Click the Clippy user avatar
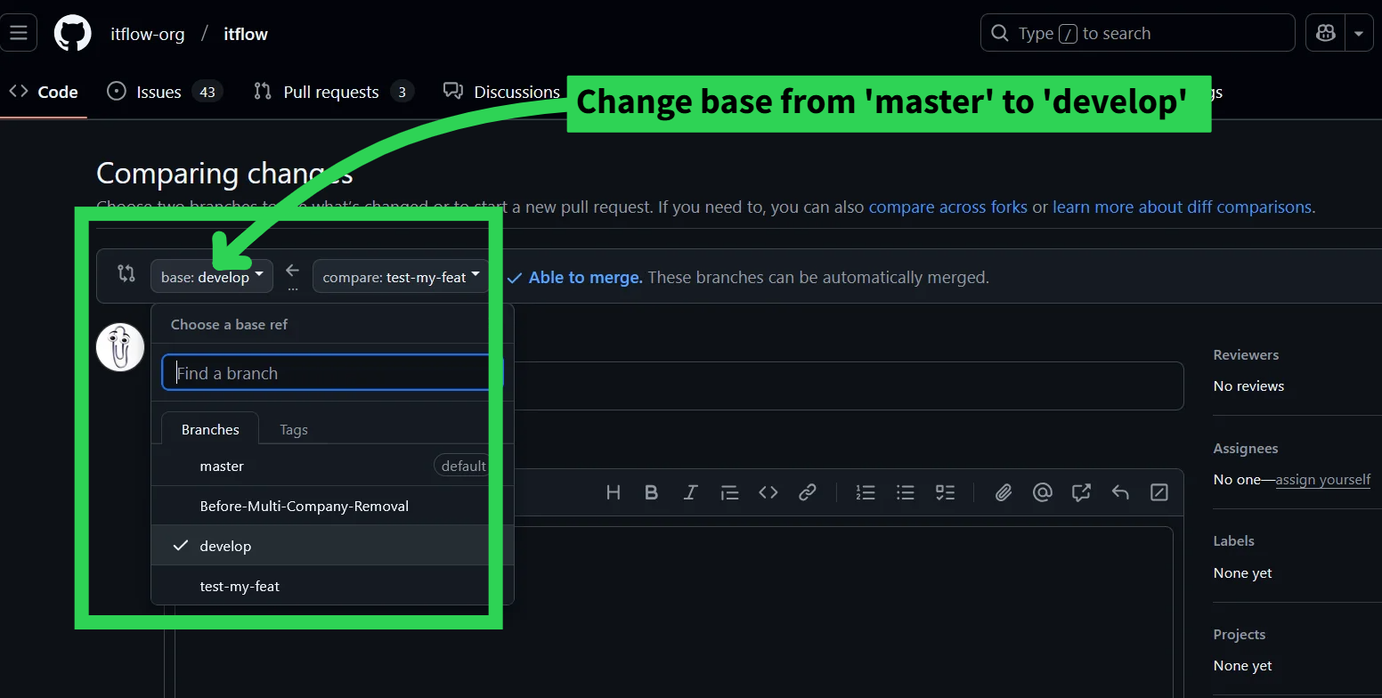1382x698 pixels. [x=120, y=347]
